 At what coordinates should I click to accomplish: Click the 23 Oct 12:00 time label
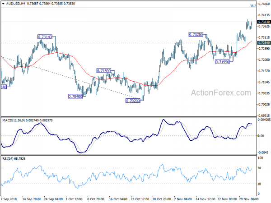[140, 199]
